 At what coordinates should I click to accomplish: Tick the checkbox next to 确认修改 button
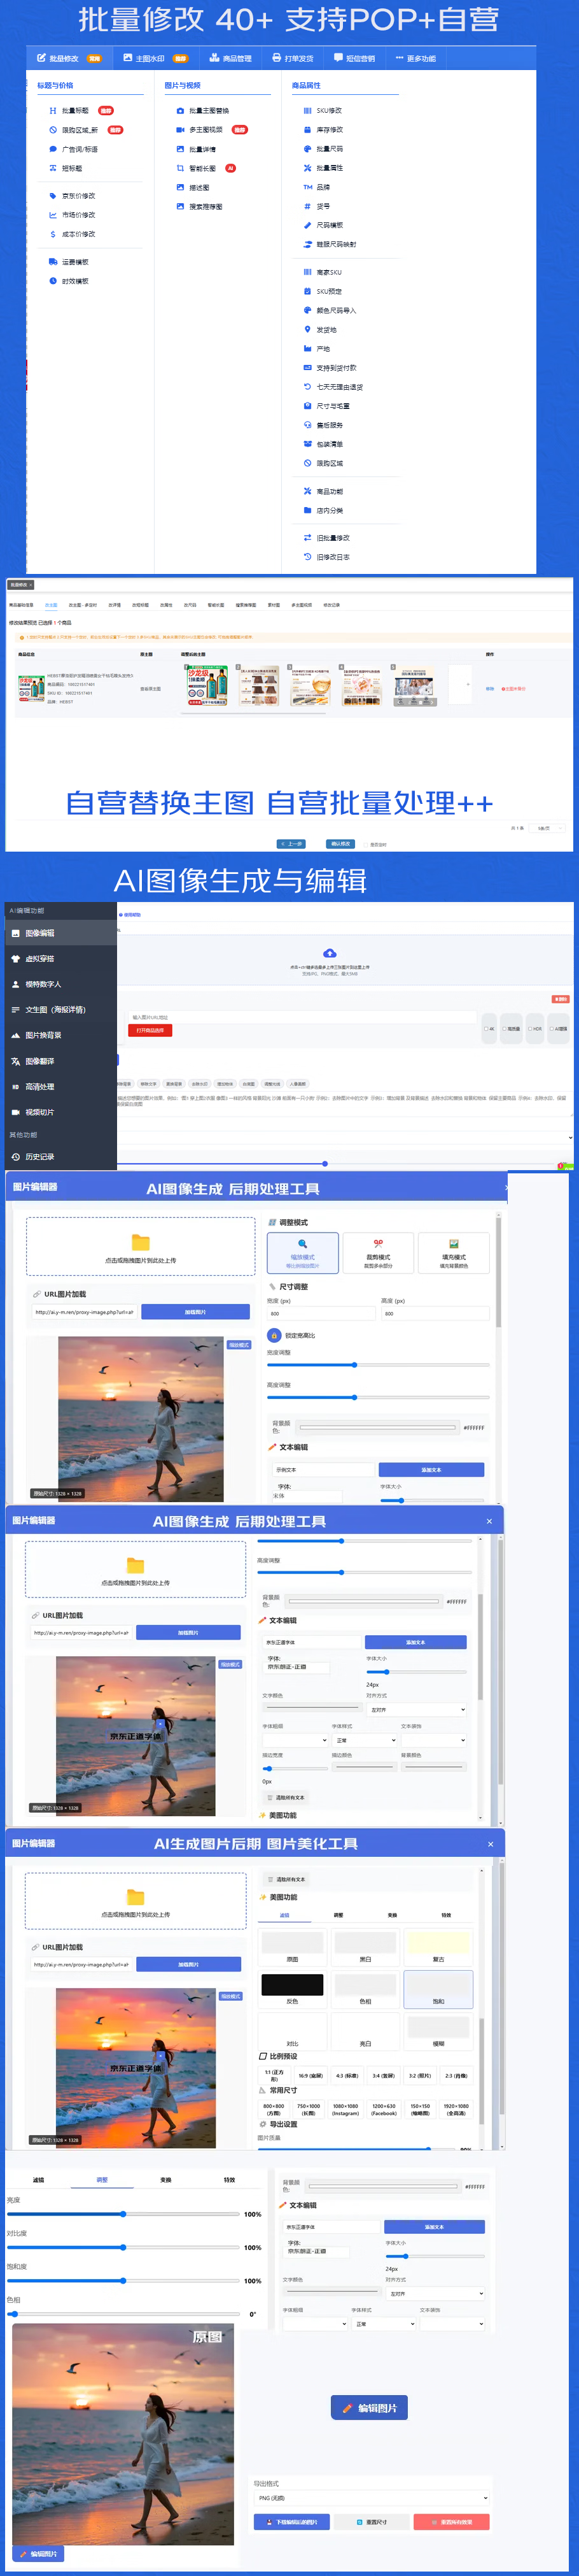pyautogui.click(x=365, y=845)
